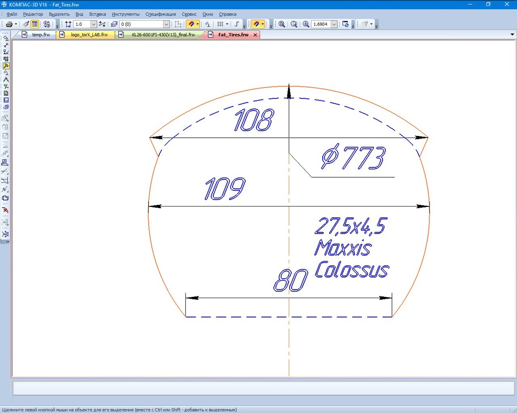
Task: Open the Сервис menu
Action: pos(189,14)
